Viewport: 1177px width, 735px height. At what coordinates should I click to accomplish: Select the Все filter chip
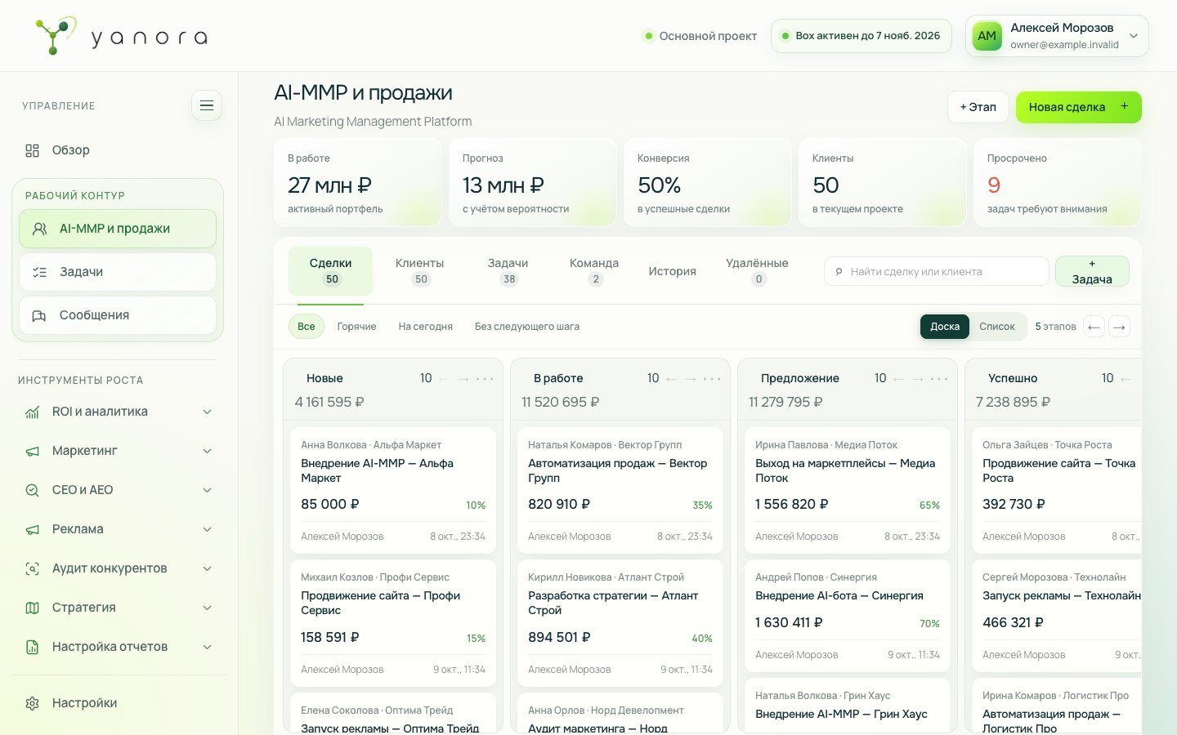307,327
